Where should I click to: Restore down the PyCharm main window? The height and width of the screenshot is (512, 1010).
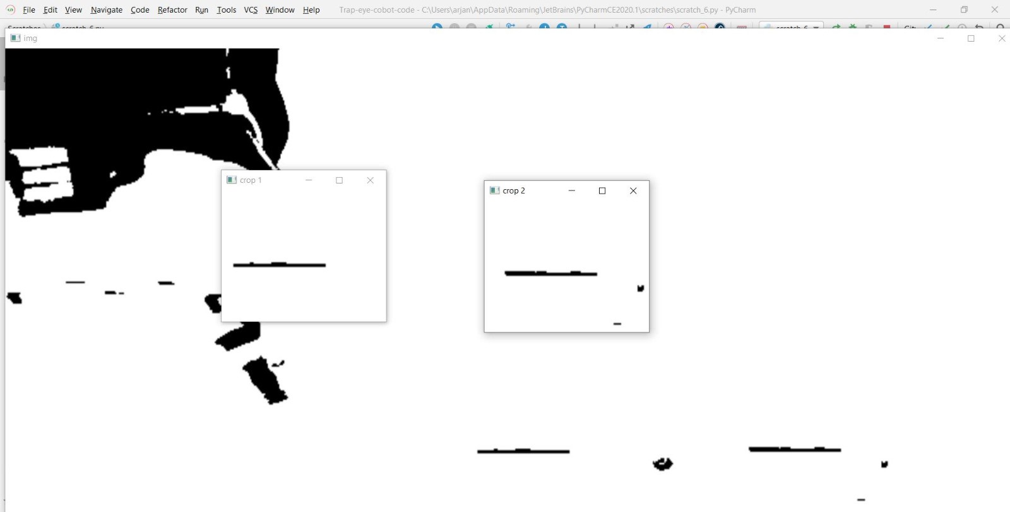(x=964, y=9)
